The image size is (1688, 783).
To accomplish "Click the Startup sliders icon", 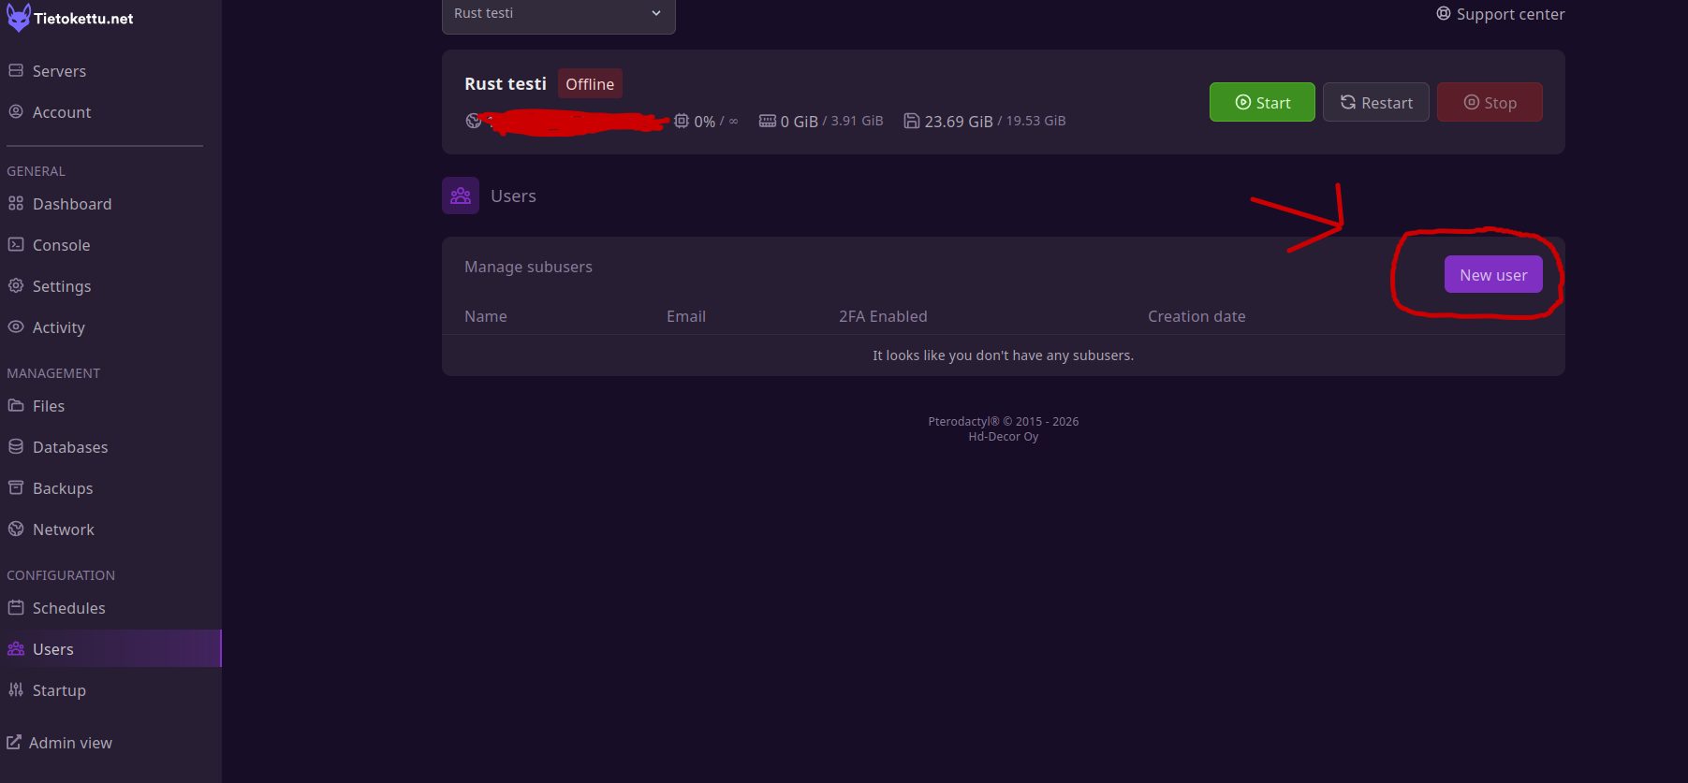I will point(16,690).
